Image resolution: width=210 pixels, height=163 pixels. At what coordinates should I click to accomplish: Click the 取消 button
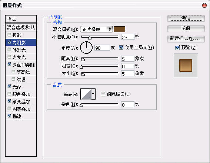click(x=186, y=28)
